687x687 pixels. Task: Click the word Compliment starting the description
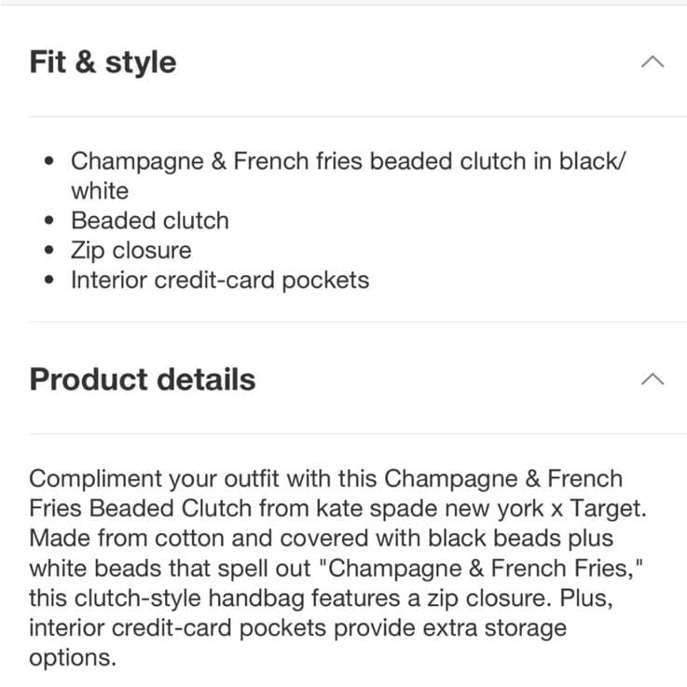click(x=95, y=479)
